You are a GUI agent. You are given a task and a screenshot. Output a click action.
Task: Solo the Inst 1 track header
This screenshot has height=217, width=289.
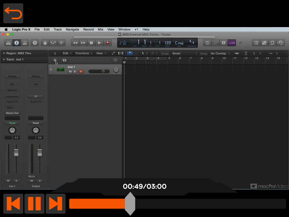pos(75,72)
